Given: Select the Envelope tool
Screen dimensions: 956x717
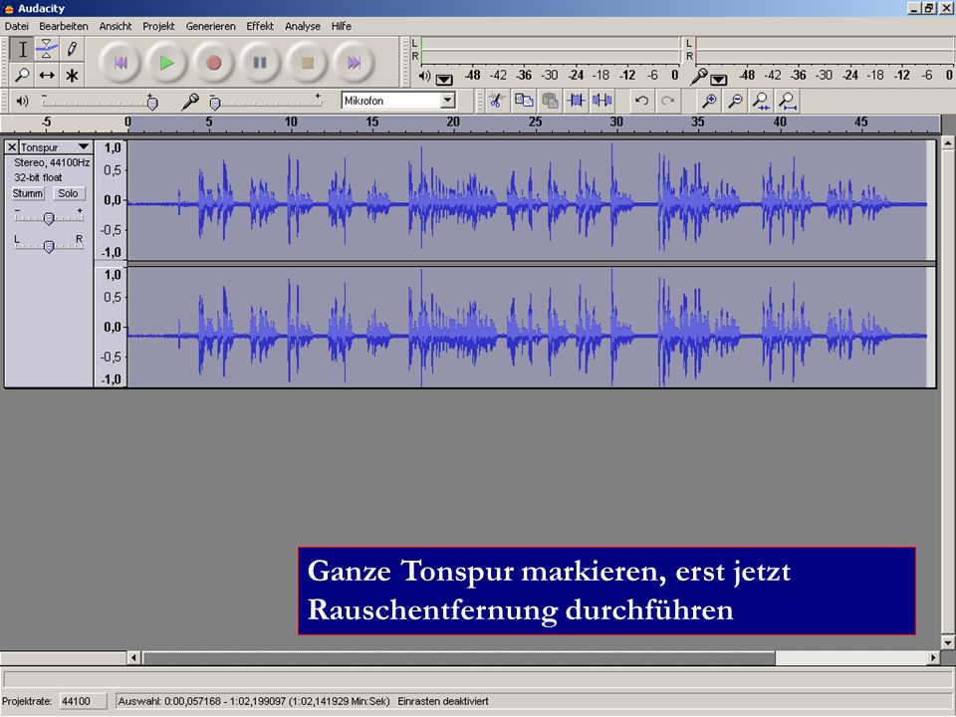Looking at the screenshot, I should pyautogui.click(x=47, y=50).
